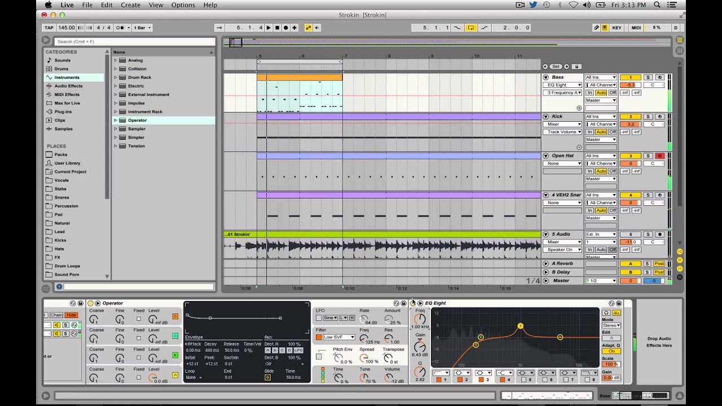Click Bass track volume slider
This screenshot has height=406, width=722.
tap(630, 85)
